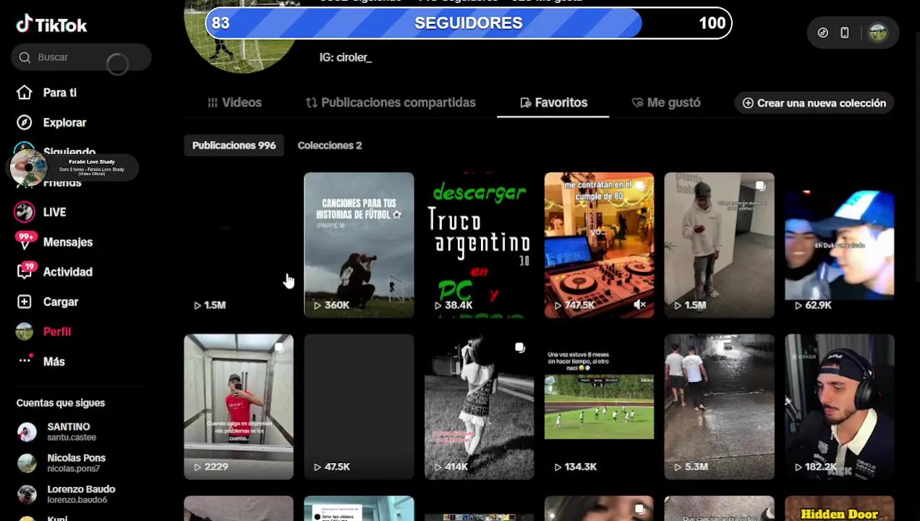Open the blank video with 47.5K views
Screen dimensions: 920x521
[359, 407]
